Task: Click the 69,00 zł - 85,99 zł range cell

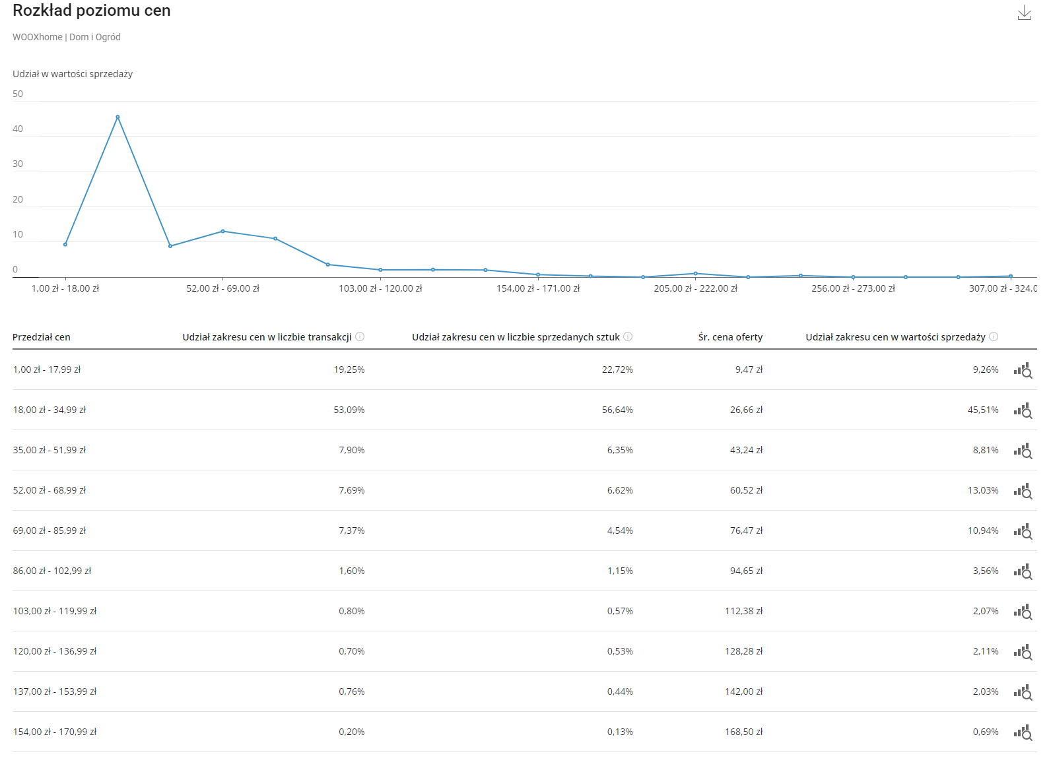Action: tap(50, 530)
